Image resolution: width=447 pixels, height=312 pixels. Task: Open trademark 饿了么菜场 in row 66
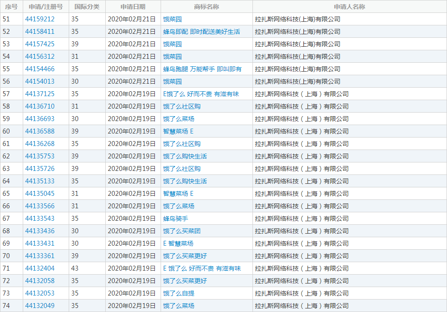pos(178,206)
